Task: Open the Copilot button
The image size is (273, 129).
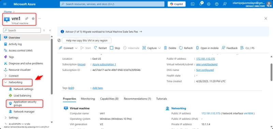Action: (176, 4)
